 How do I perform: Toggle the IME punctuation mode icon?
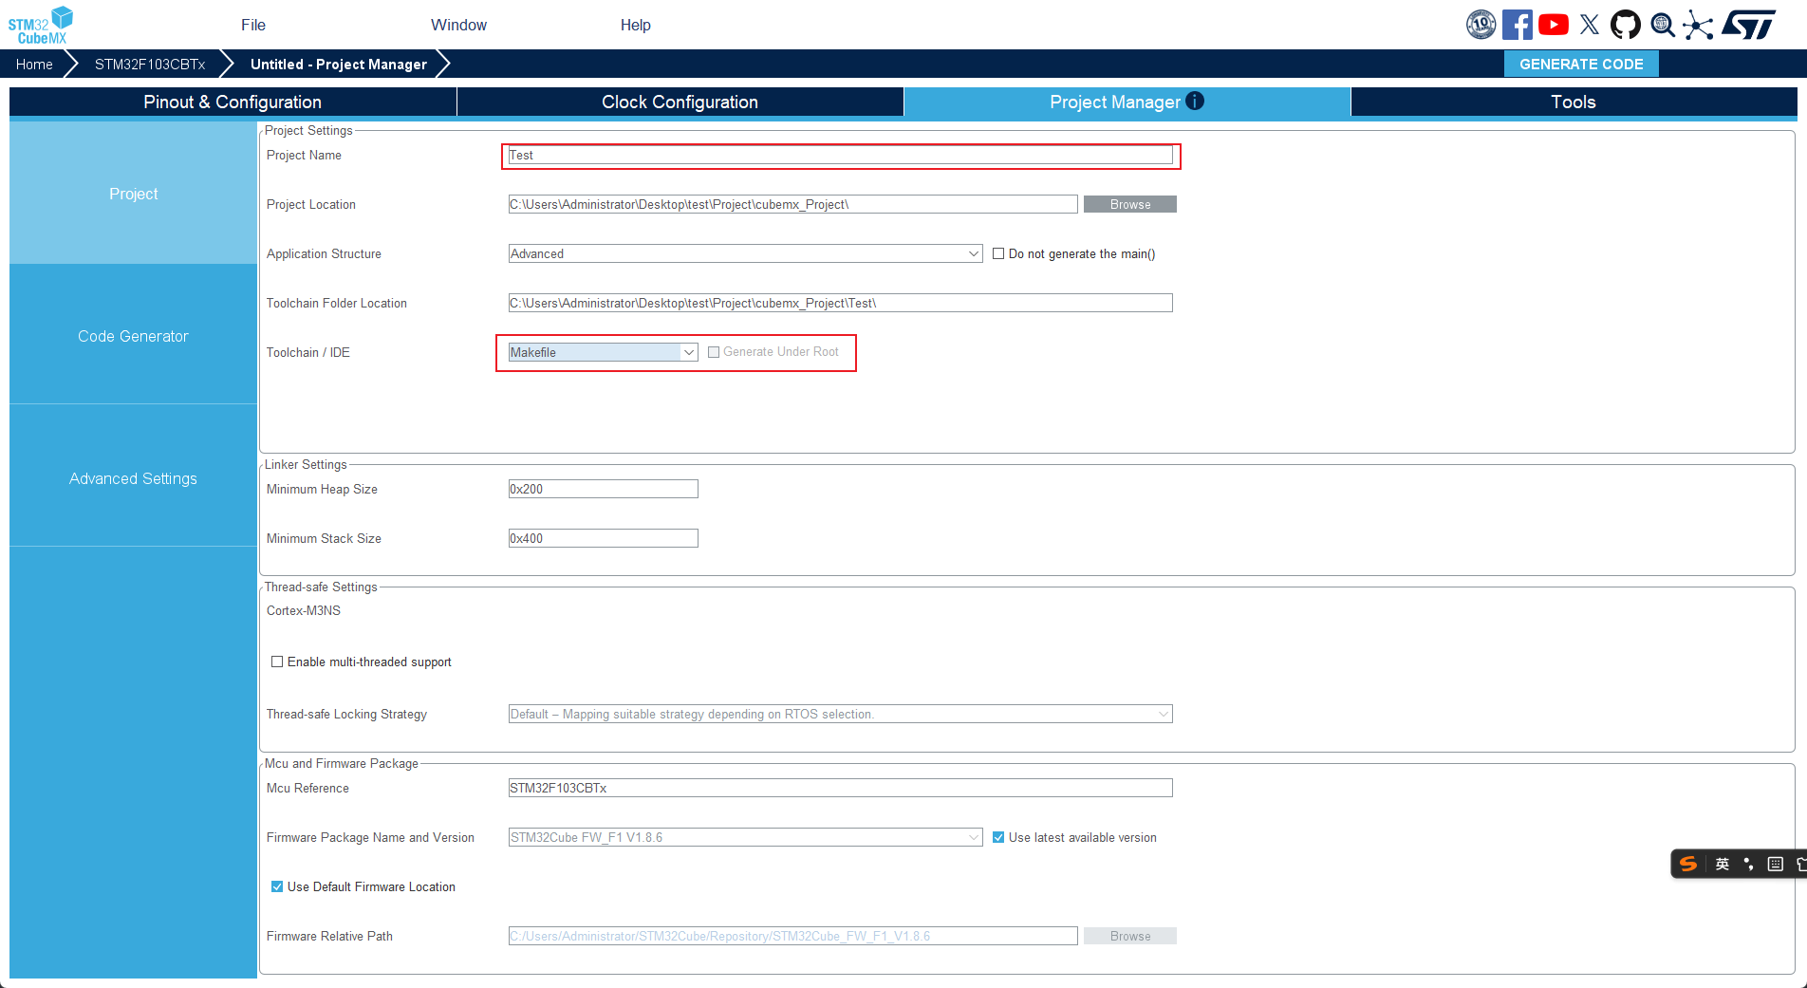click(1749, 864)
